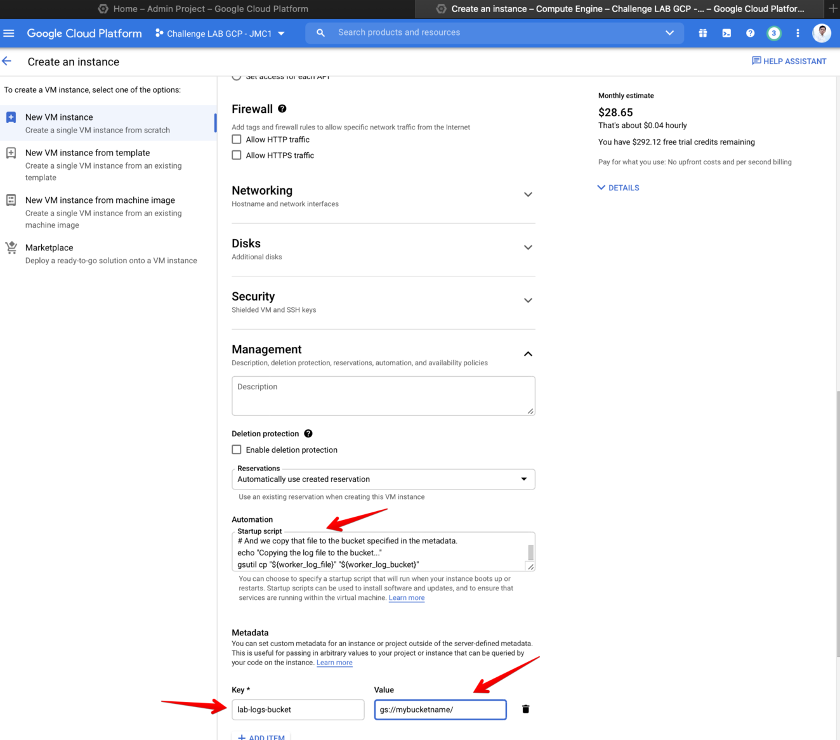Click ADD ITEM for metadata

261,737
